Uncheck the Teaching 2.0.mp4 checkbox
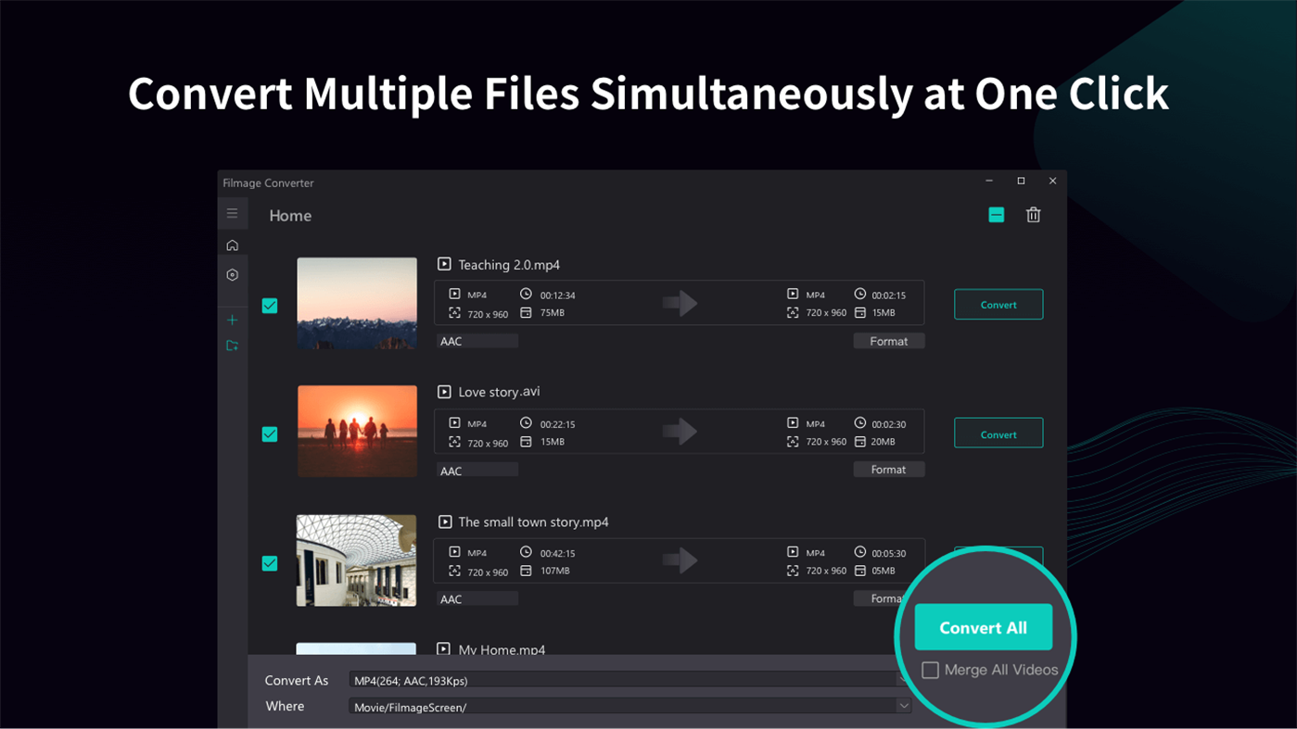This screenshot has height=729, width=1297. (x=270, y=306)
